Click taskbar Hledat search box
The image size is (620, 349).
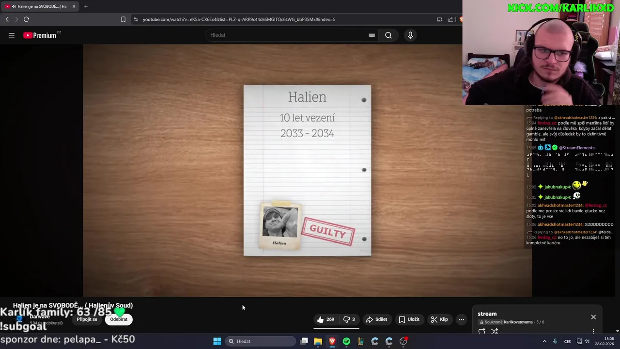click(x=261, y=341)
